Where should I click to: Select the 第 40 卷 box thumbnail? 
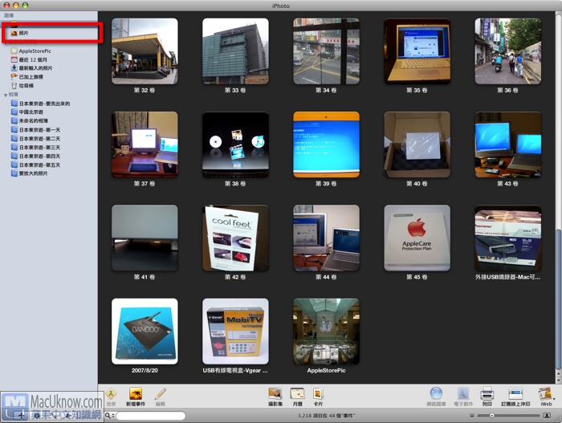417,144
